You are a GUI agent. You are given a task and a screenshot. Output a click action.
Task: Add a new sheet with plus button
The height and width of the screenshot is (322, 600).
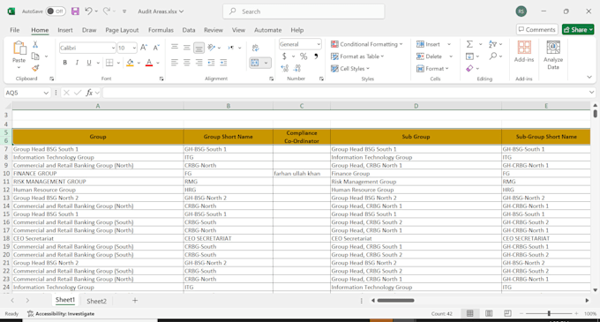pos(135,301)
